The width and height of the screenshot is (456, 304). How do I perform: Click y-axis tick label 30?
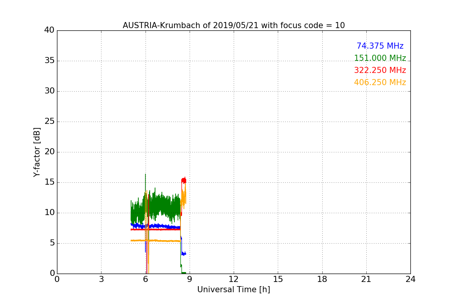point(49,91)
